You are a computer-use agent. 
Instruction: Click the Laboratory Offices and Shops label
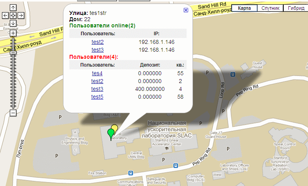234,167
